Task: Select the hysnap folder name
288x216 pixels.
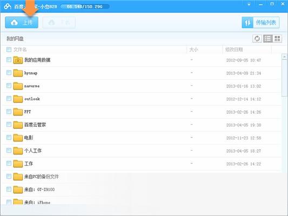Action: (x=31, y=73)
